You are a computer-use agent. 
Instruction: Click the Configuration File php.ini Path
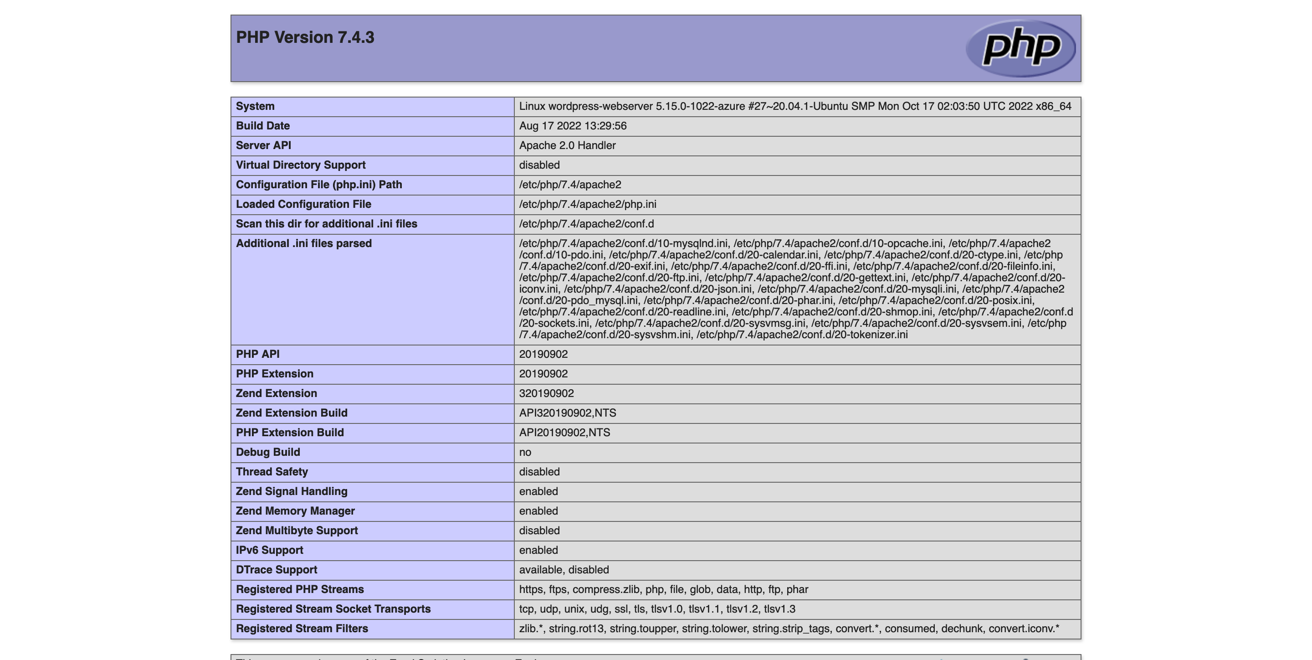coord(319,184)
